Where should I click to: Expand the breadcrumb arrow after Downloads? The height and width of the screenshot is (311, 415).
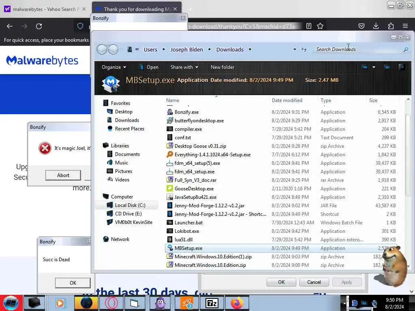tap(250, 49)
